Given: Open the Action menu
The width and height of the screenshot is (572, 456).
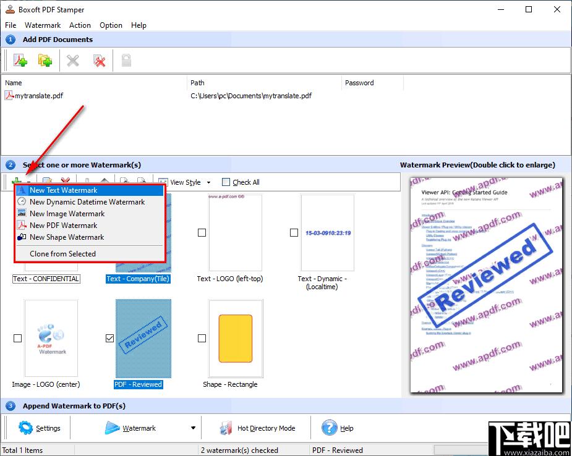Looking at the screenshot, I should [x=80, y=25].
